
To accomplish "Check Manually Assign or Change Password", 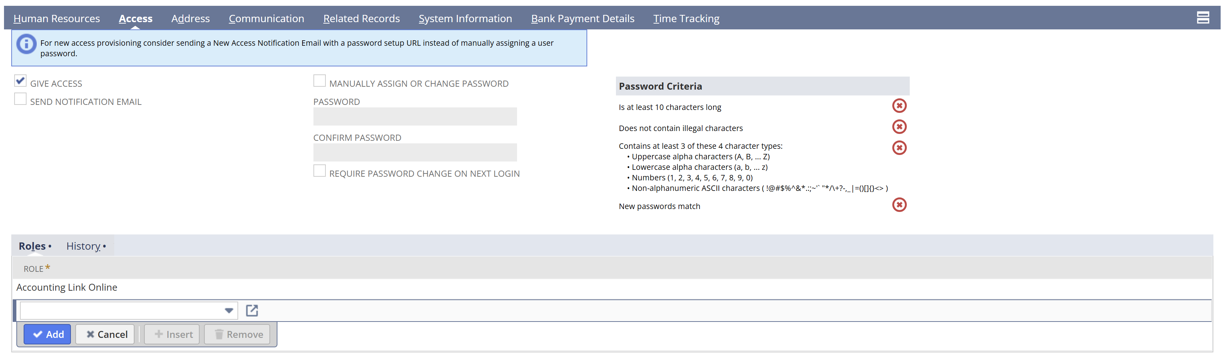I will (319, 81).
